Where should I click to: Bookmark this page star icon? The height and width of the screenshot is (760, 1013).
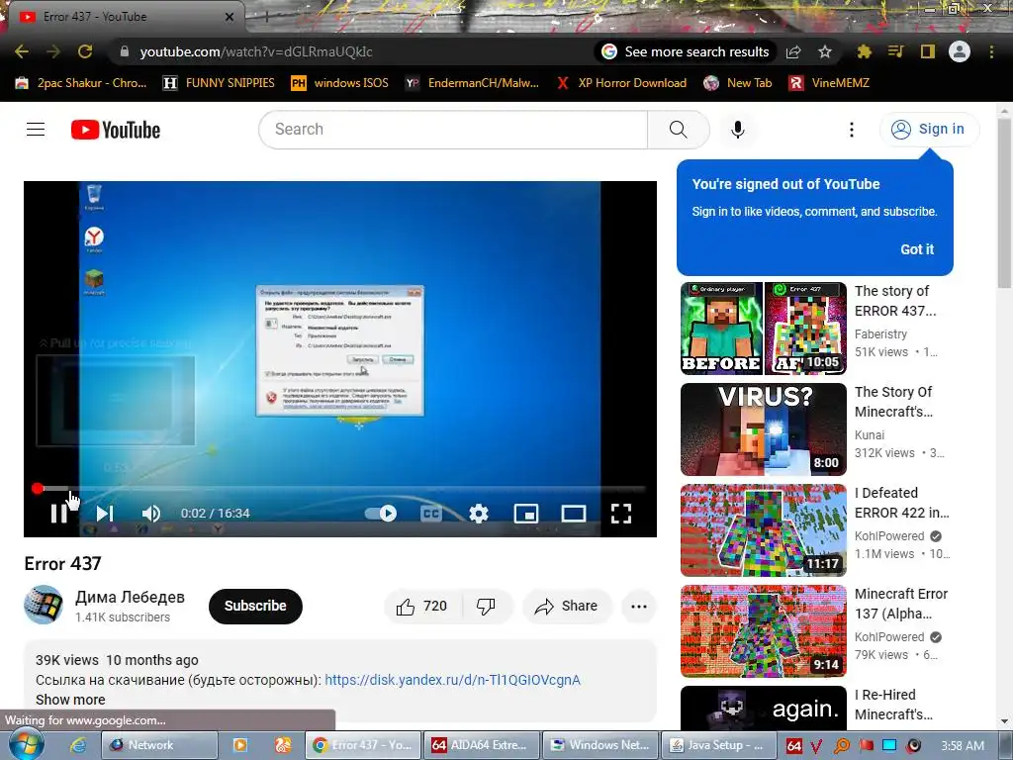[825, 51]
